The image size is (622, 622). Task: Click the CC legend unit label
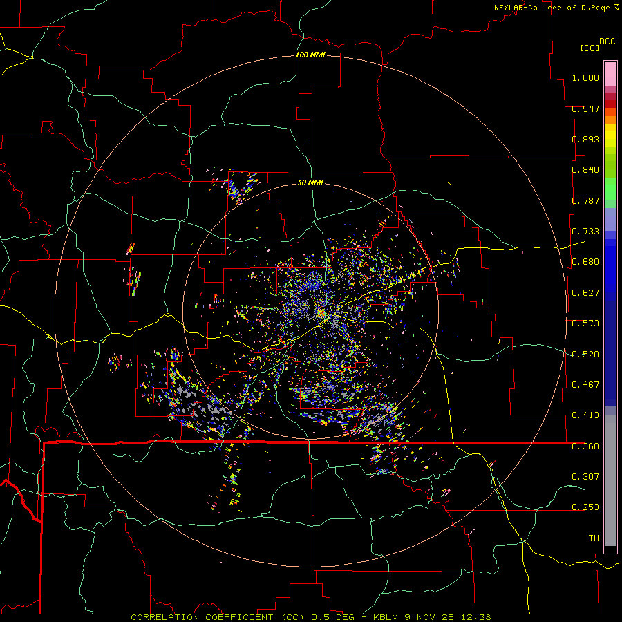pyautogui.click(x=590, y=48)
